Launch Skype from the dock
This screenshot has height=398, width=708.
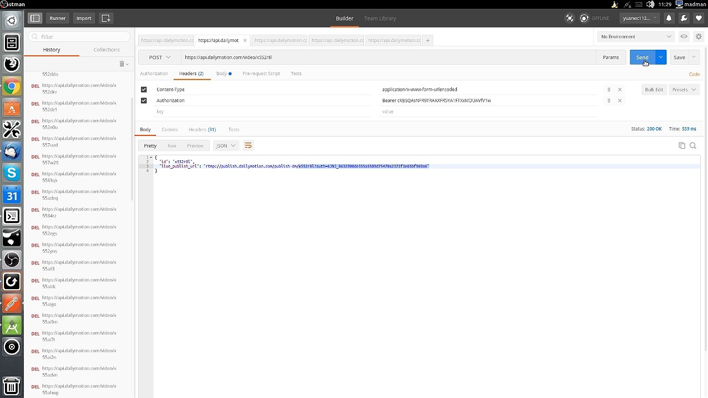[12, 173]
